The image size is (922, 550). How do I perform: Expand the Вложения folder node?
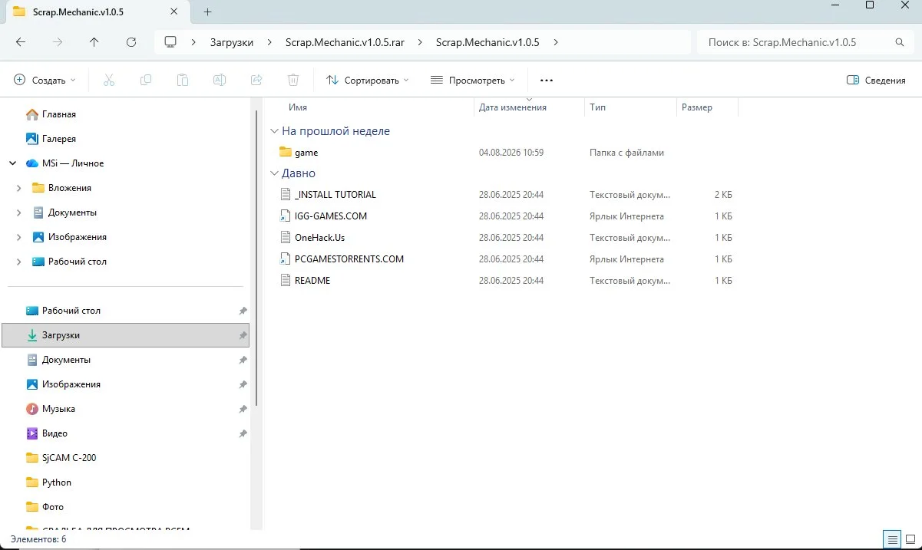[x=18, y=188]
